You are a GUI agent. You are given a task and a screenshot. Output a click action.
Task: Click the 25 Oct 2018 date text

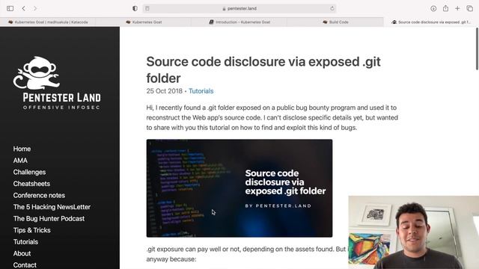tap(165, 91)
